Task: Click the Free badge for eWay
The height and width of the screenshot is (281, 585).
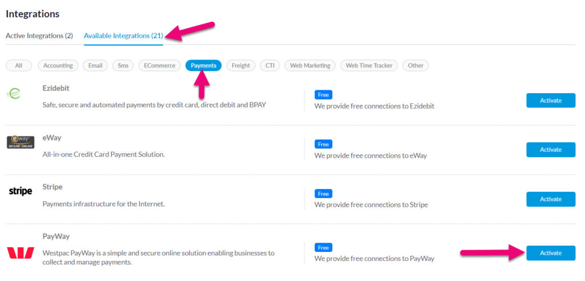Action: click(323, 144)
